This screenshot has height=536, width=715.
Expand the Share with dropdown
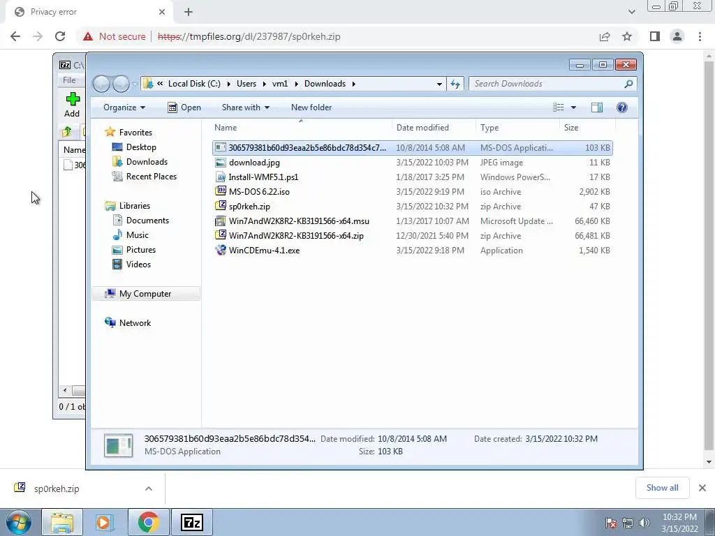(x=245, y=107)
